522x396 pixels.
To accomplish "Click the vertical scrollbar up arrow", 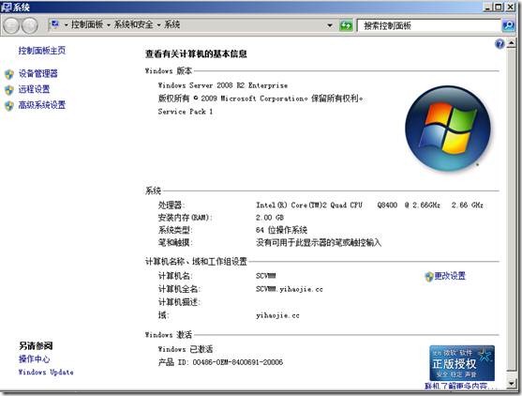I will point(511,44).
